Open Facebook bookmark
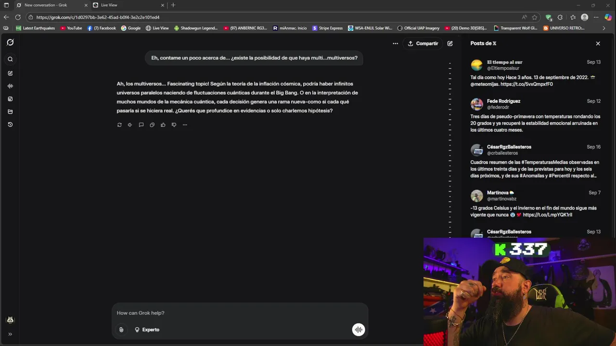Viewport: 616px width, 346px height. [x=102, y=28]
